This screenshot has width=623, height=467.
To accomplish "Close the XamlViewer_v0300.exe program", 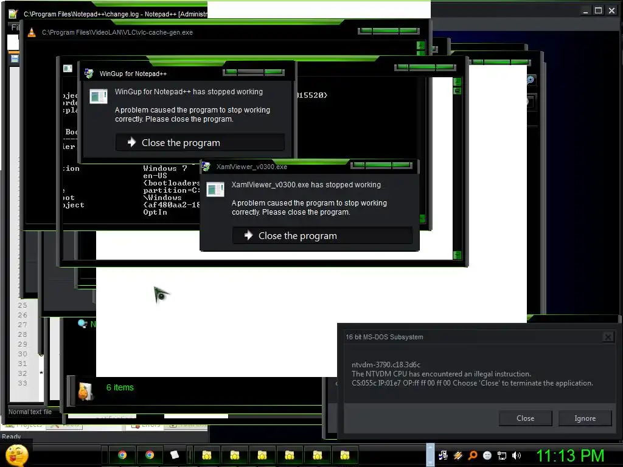I will (322, 235).
